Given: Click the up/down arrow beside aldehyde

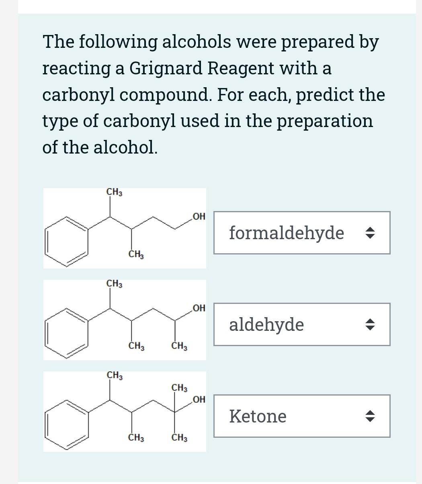Looking at the screenshot, I should point(370,324).
